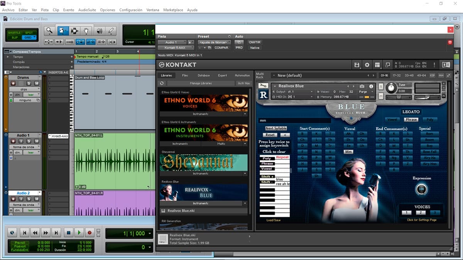Open Drums automation mode 'leer' dropdown
Screen dimensions: 463x260
(x=32, y=94)
